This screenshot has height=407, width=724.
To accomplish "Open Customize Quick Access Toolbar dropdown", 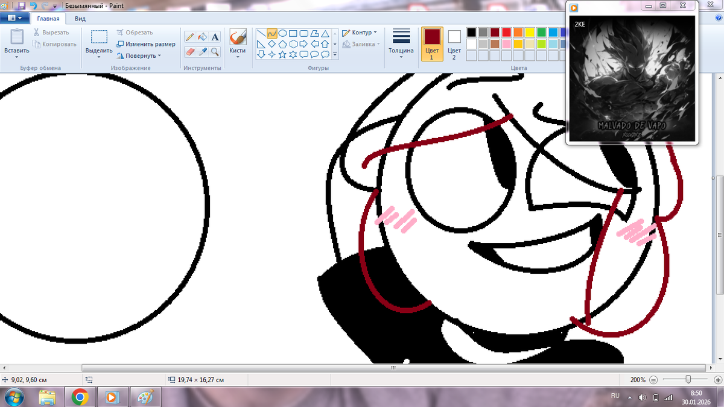I will [55, 5].
